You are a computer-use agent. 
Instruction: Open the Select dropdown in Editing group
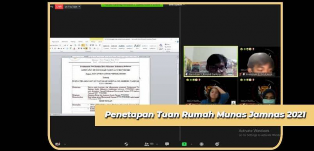(168, 49)
